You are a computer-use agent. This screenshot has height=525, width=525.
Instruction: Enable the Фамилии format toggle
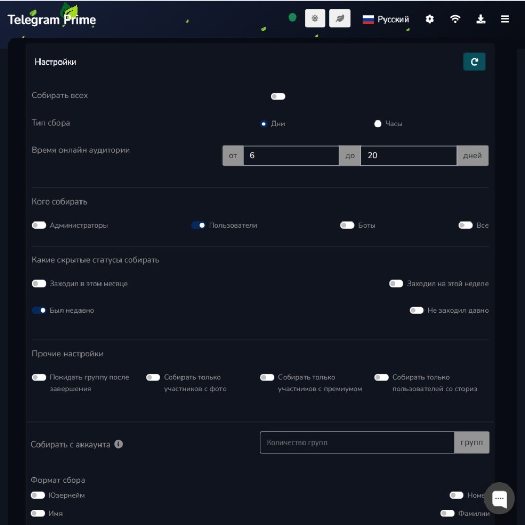click(447, 513)
